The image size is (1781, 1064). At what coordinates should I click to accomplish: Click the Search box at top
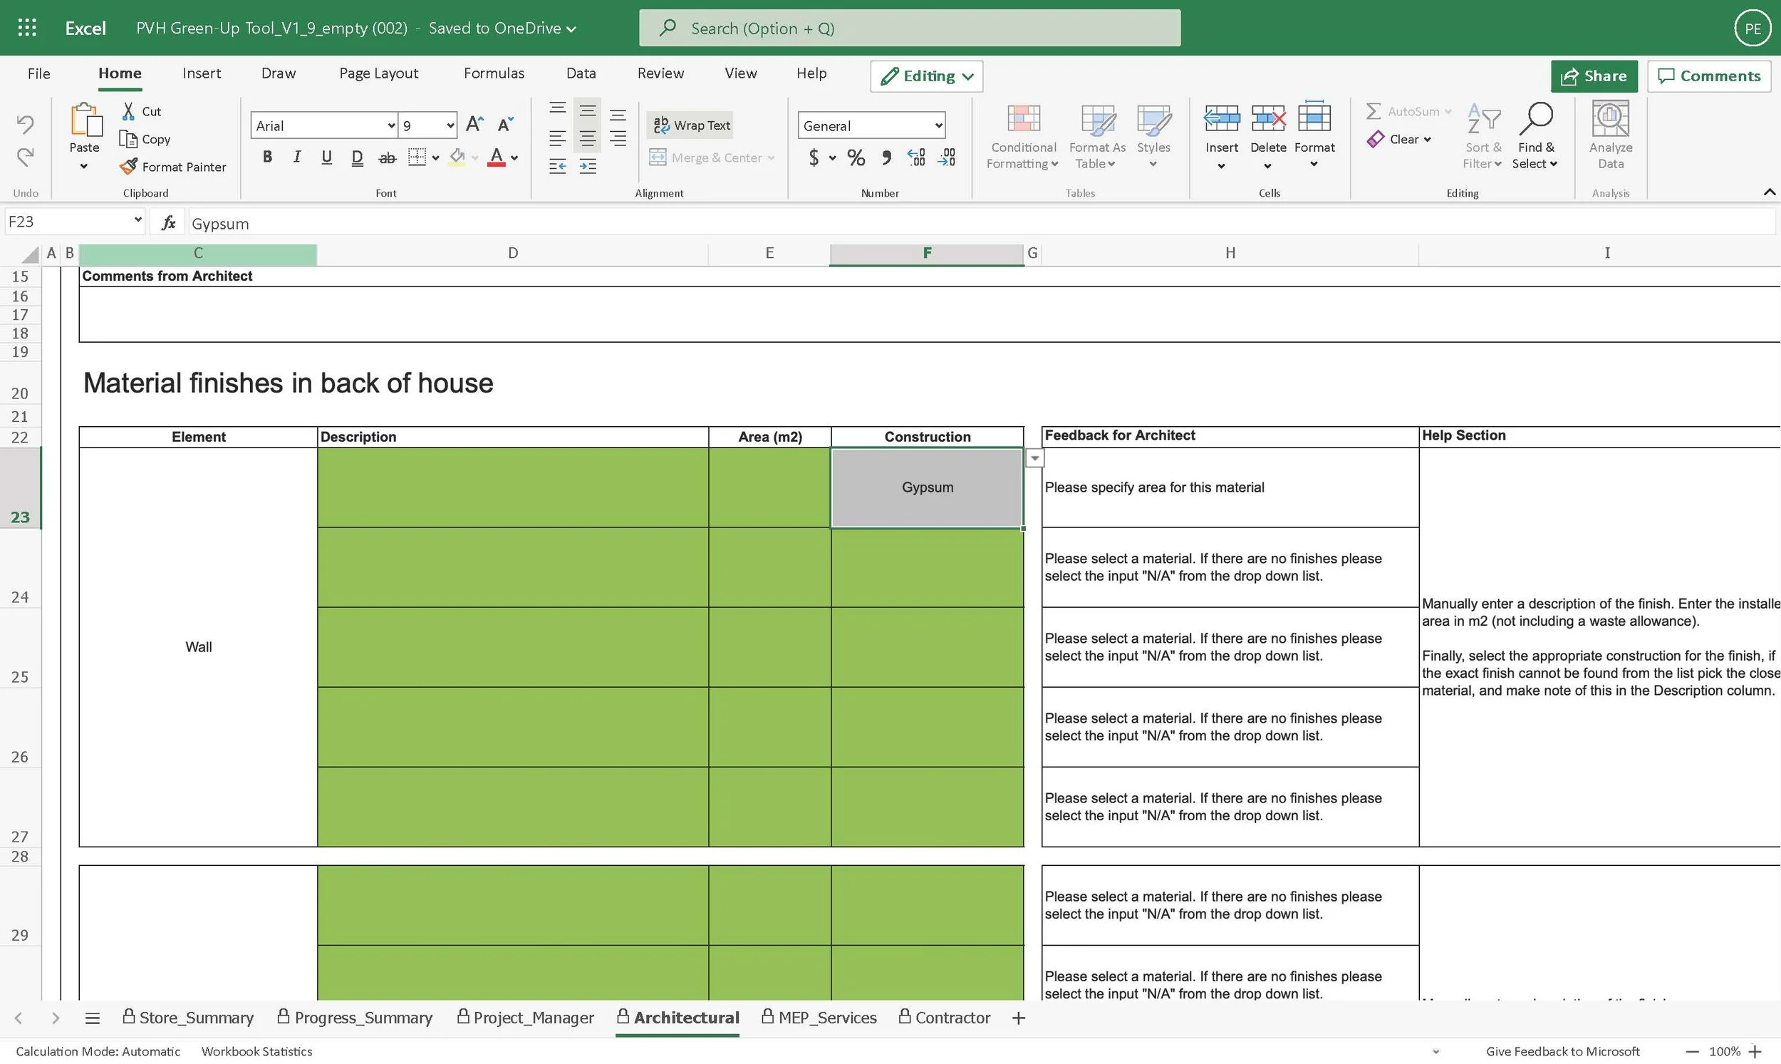point(909,28)
